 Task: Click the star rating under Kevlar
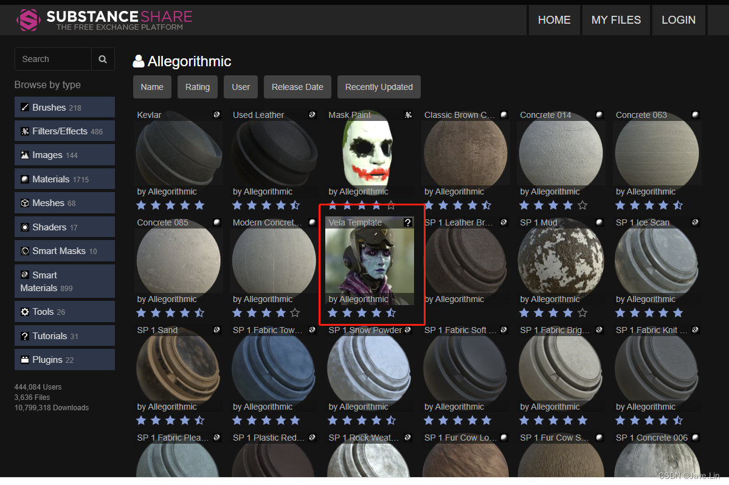[x=171, y=205]
